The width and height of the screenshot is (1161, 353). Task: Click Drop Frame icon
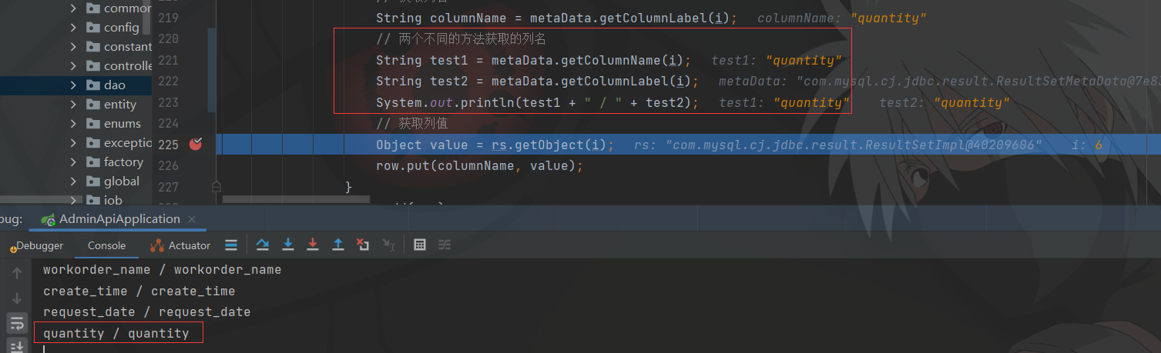363,245
